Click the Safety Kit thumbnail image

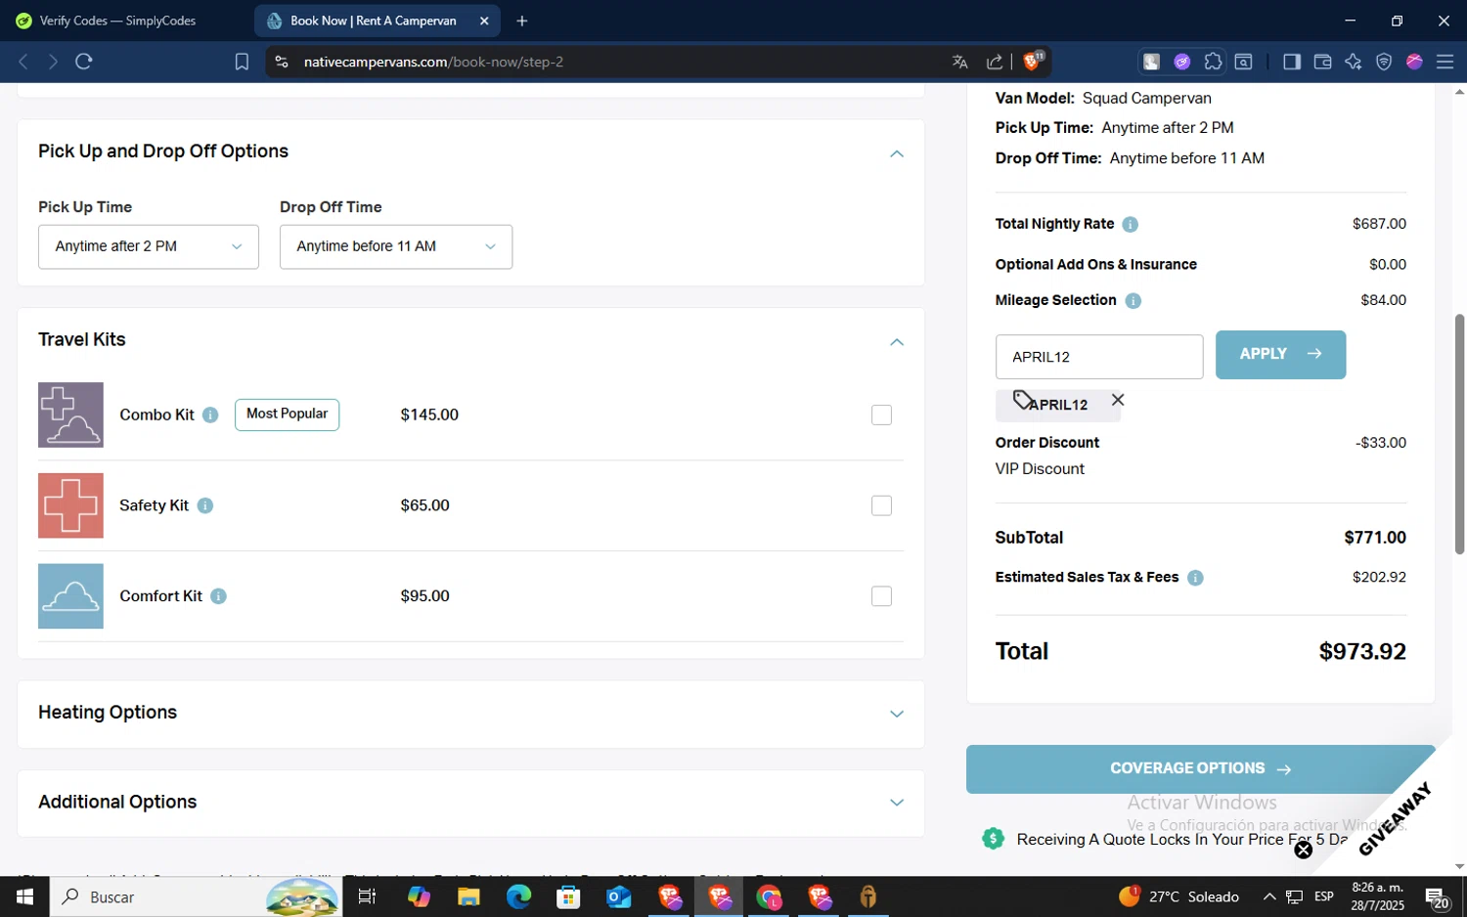pyautogui.click(x=70, y=505)
